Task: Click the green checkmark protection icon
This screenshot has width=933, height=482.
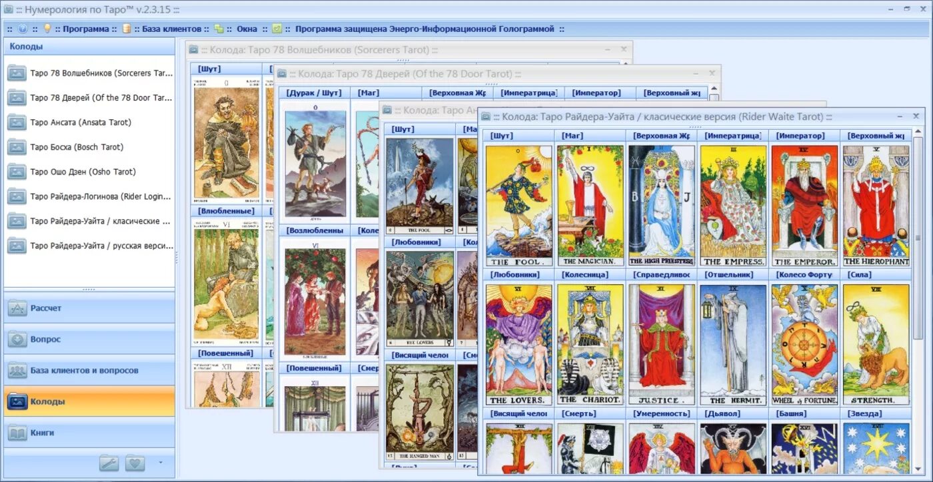Action: click(x=277, y=29)
